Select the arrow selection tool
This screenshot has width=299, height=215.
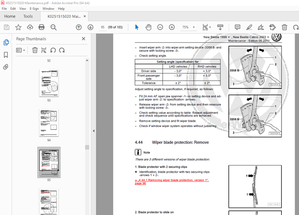[137, 27]
